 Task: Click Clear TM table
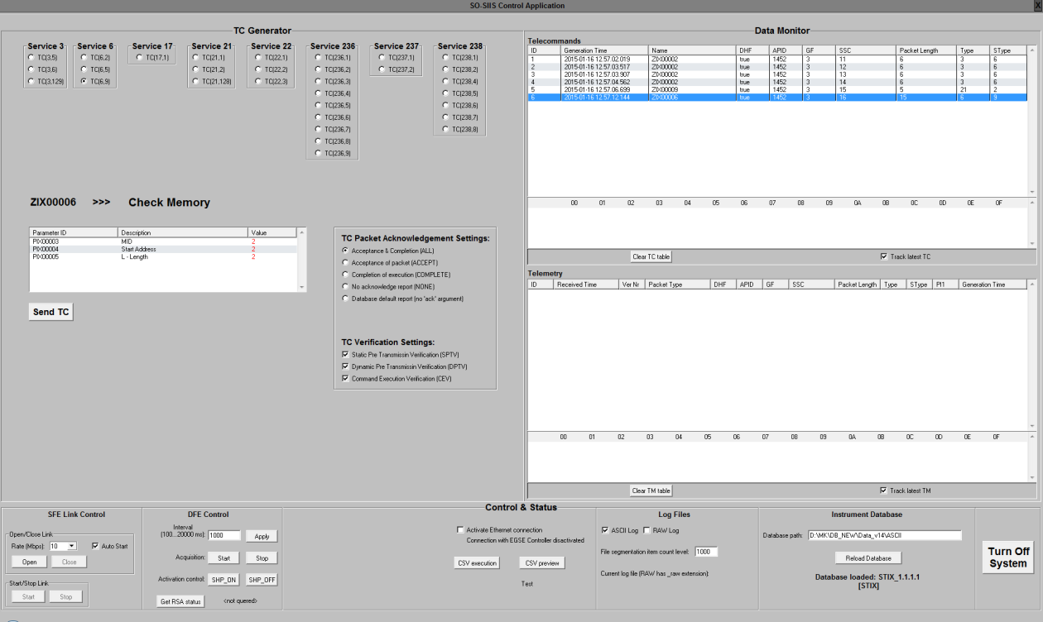point(651,490)
